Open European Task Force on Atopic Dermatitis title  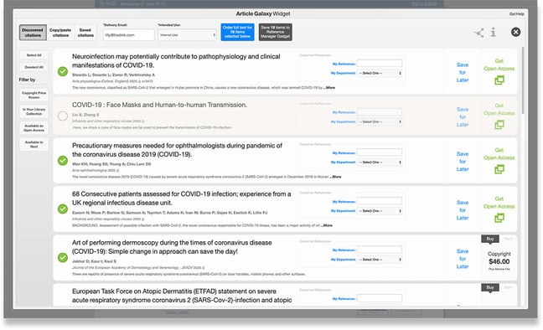point(182,296)
